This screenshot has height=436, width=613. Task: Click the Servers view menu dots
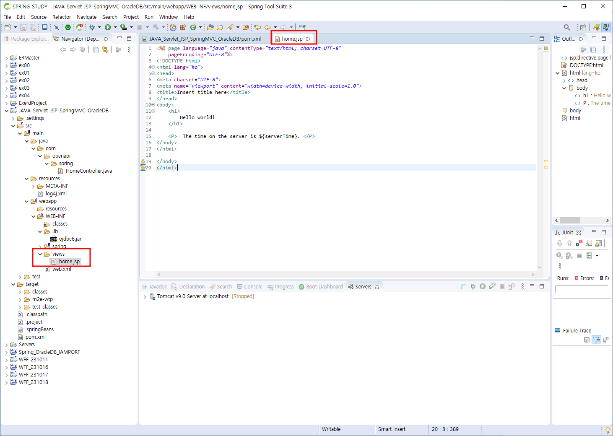pyautogui.click(x=522, y=287)
